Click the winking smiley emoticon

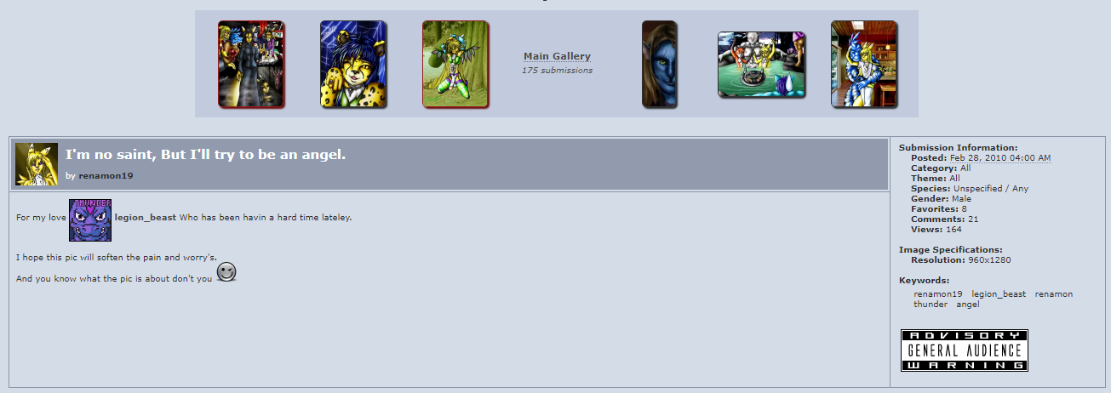point(226,272)
